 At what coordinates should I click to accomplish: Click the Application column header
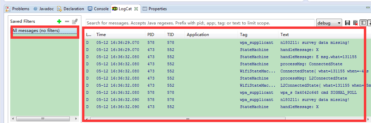coord(211,34)
